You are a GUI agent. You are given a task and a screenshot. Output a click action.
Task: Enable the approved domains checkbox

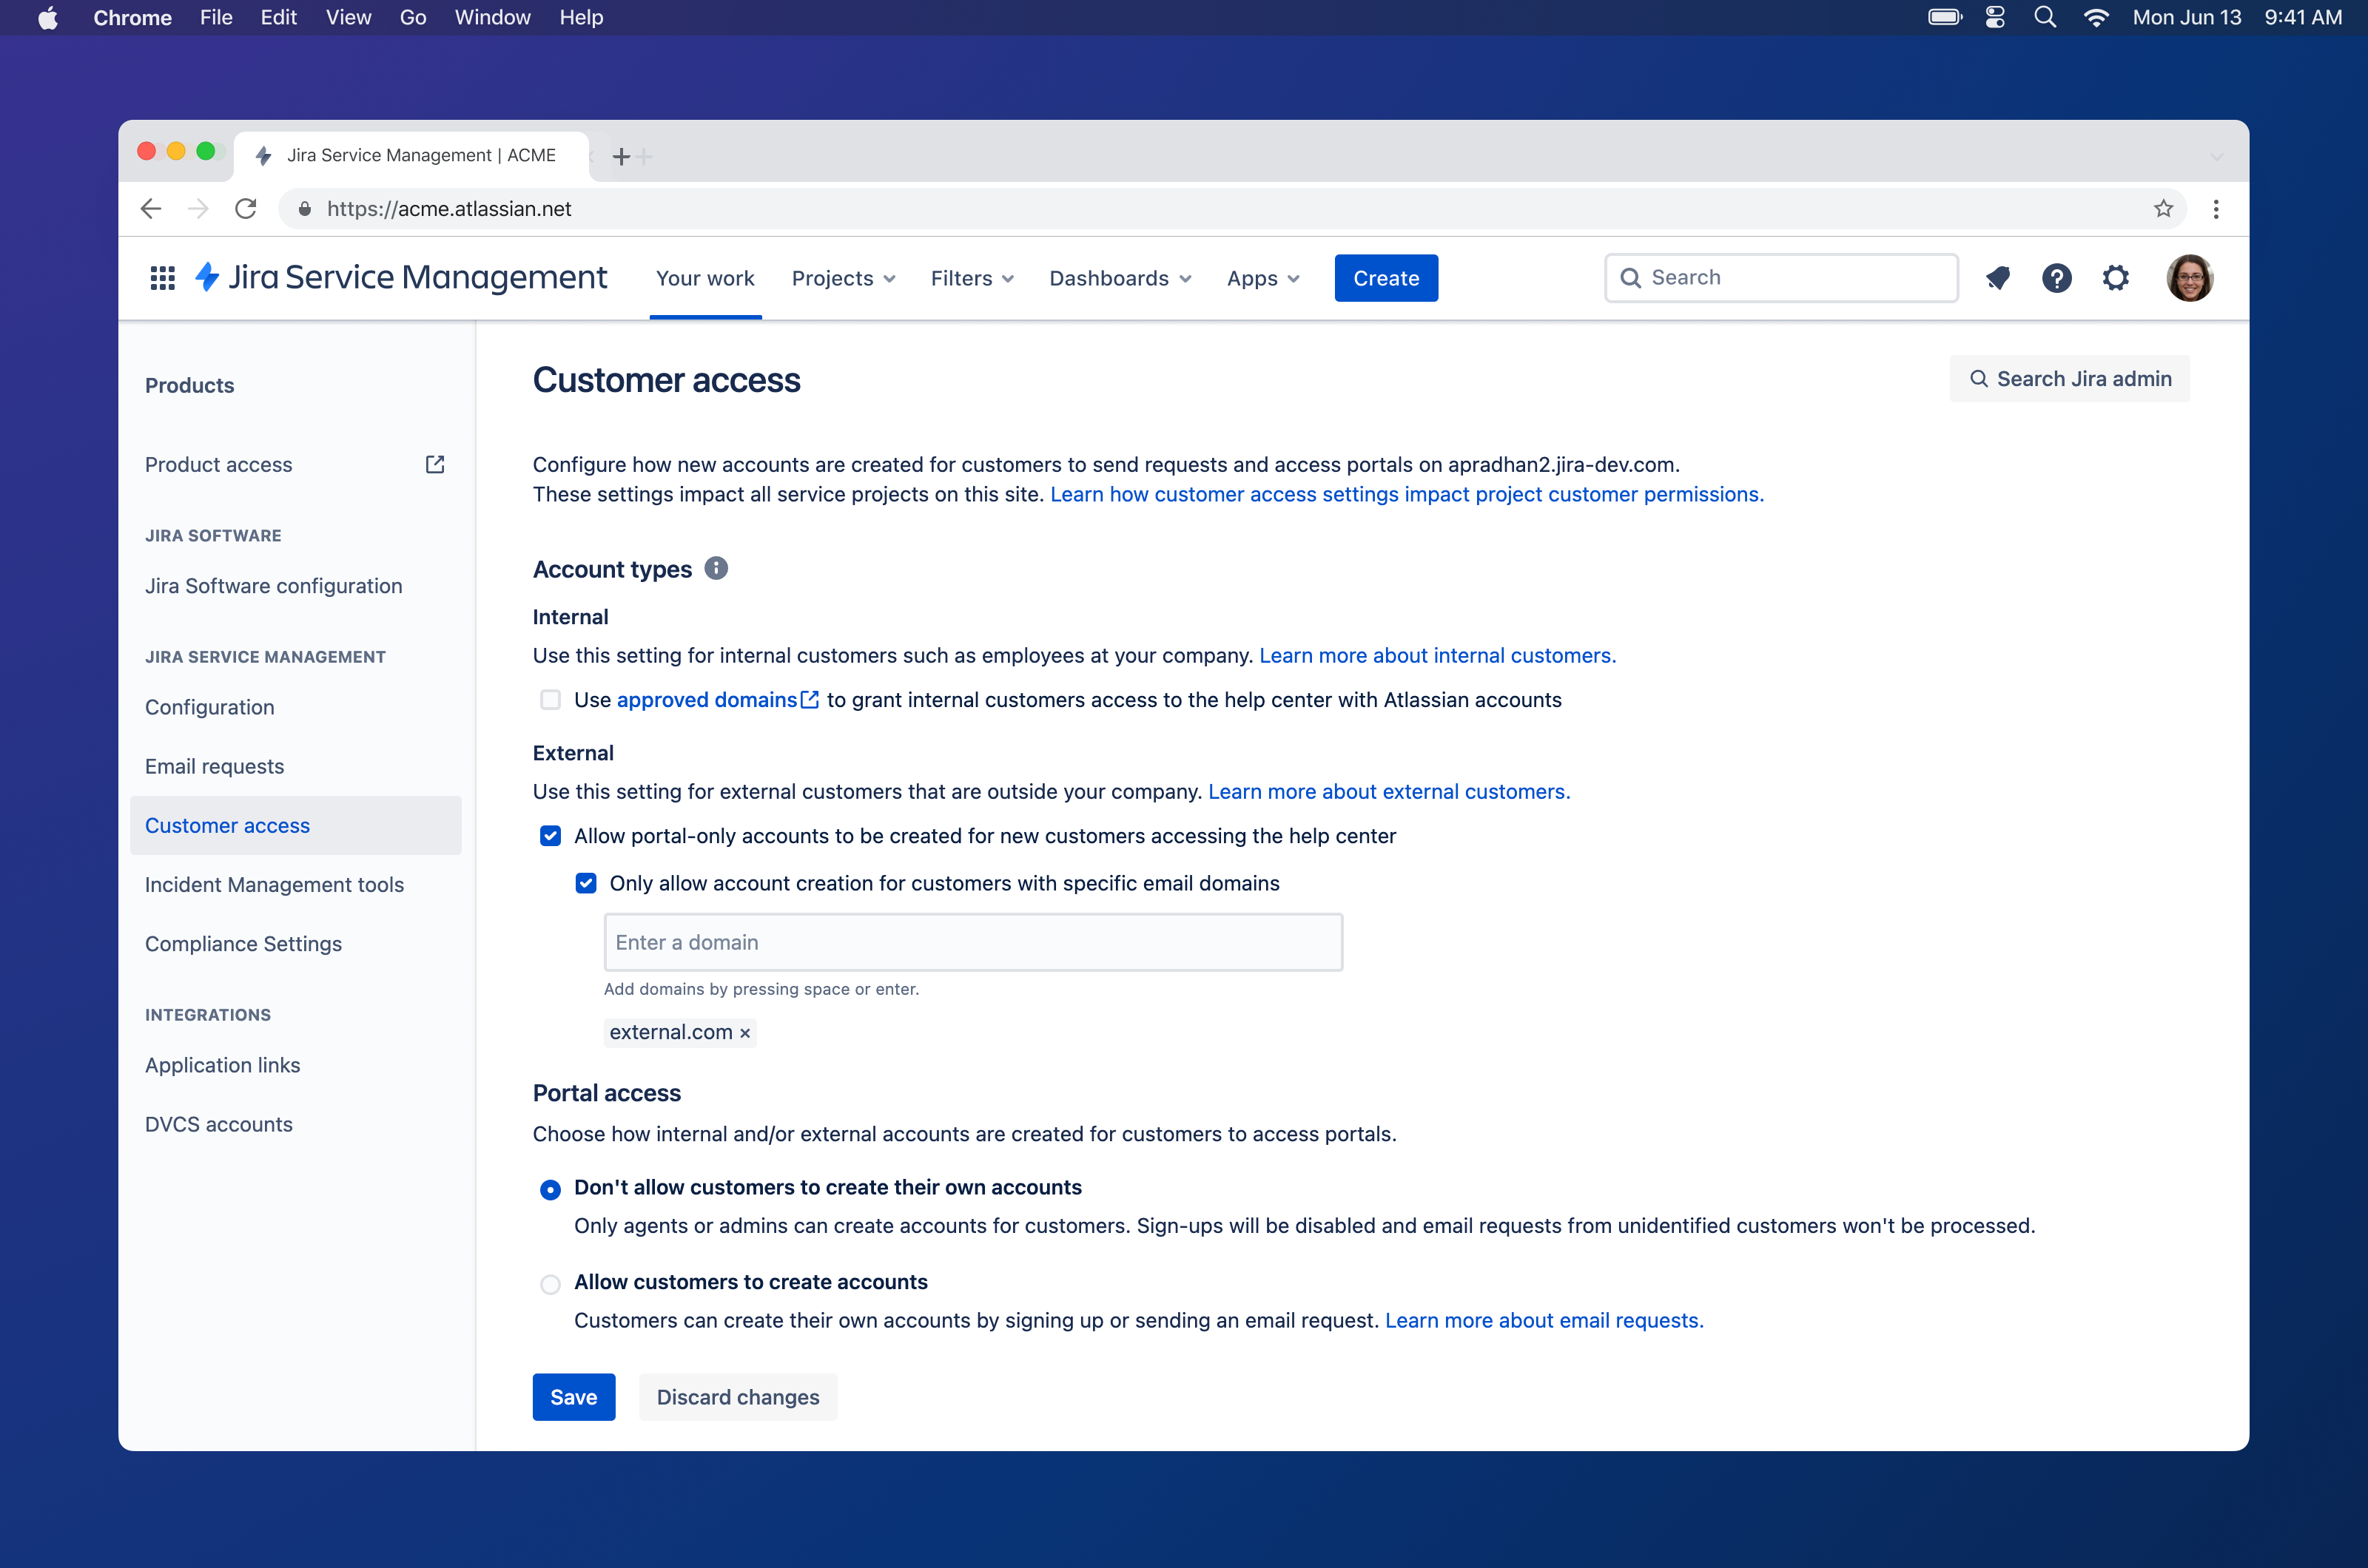(551, 700)
